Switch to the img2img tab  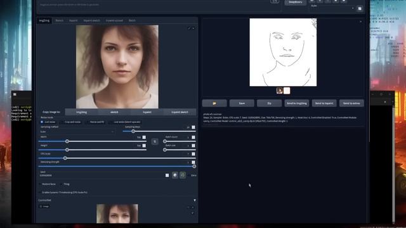pyautogui.click(x=44, y=20)
